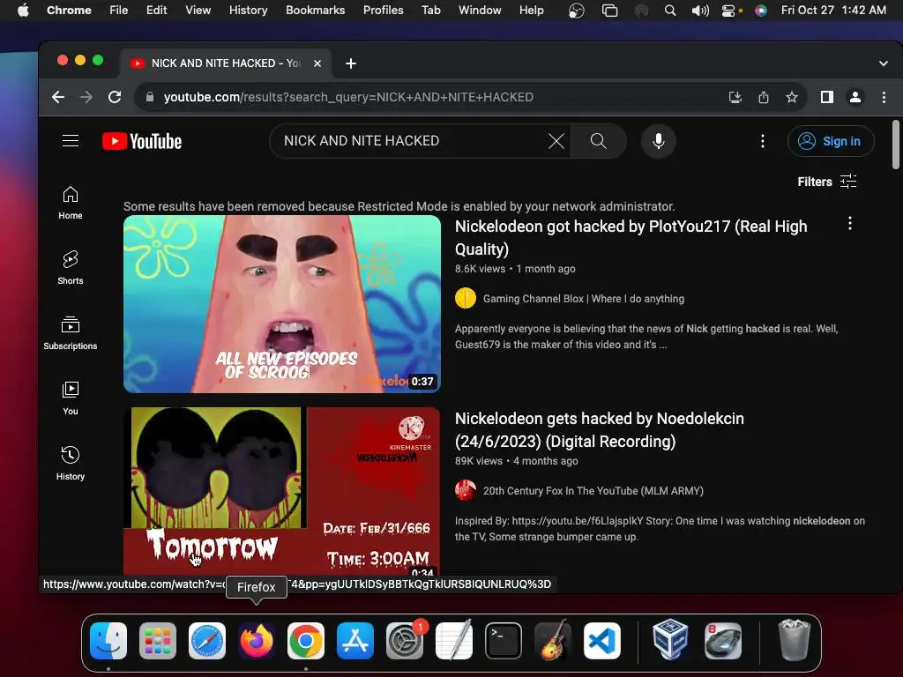Share this page using the share icon
903x677 pixels.
pos(764,97)
